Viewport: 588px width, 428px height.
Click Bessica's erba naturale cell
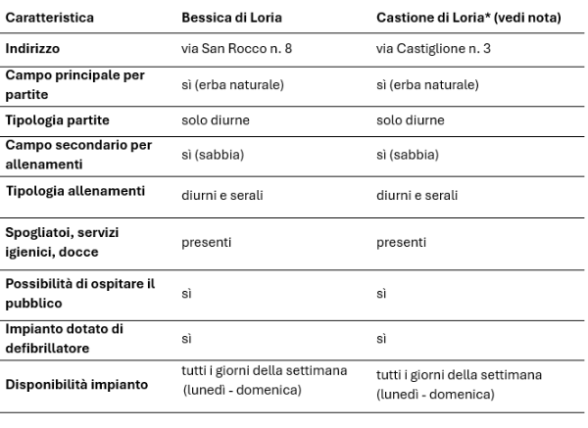pos(232,84)
